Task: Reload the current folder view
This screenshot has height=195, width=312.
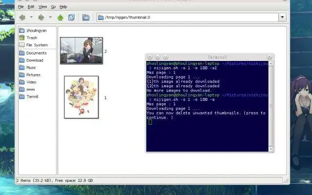Action: pos(71,18)
